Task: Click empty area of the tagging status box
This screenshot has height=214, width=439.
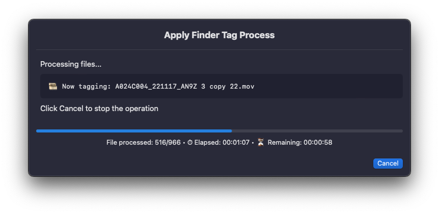Action: coord(331,87)
